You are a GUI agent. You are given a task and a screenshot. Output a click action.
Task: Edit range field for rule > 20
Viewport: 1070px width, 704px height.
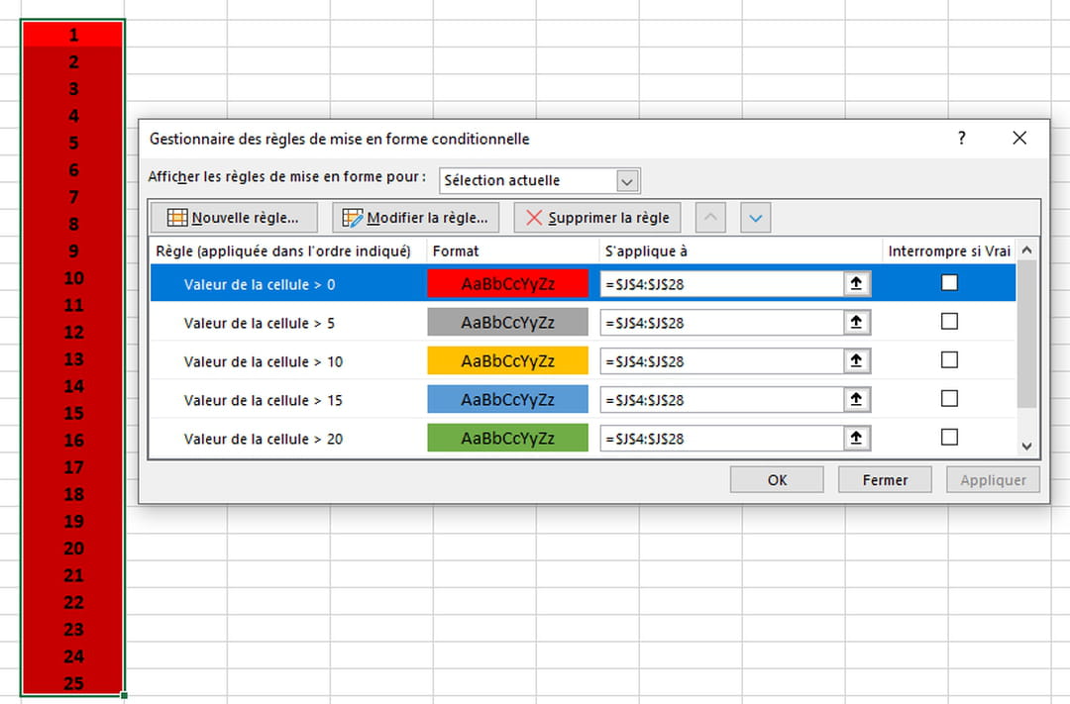click(x=721, y=438)
